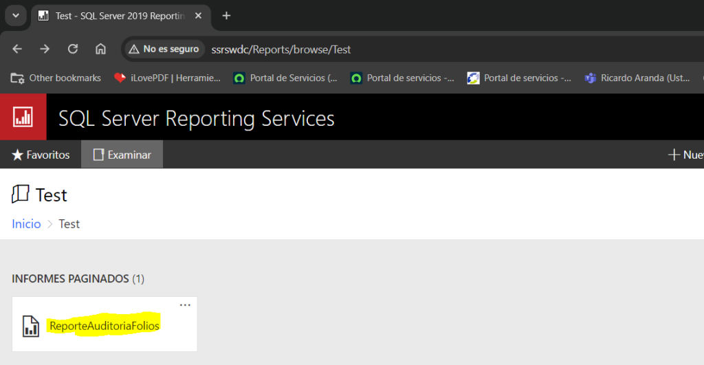Open the Nuevo (+) menu
This screenshot has width=704, height=365.
coord(685,155)
